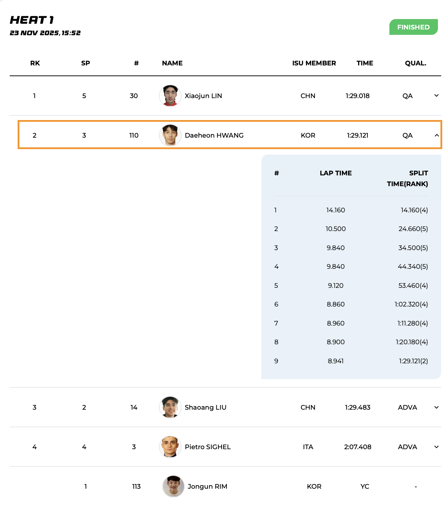Click the Daeheon HWANG name link
The width and height of the screenshot is (448, 511).
pyautogui.click(x=214, y=135)
